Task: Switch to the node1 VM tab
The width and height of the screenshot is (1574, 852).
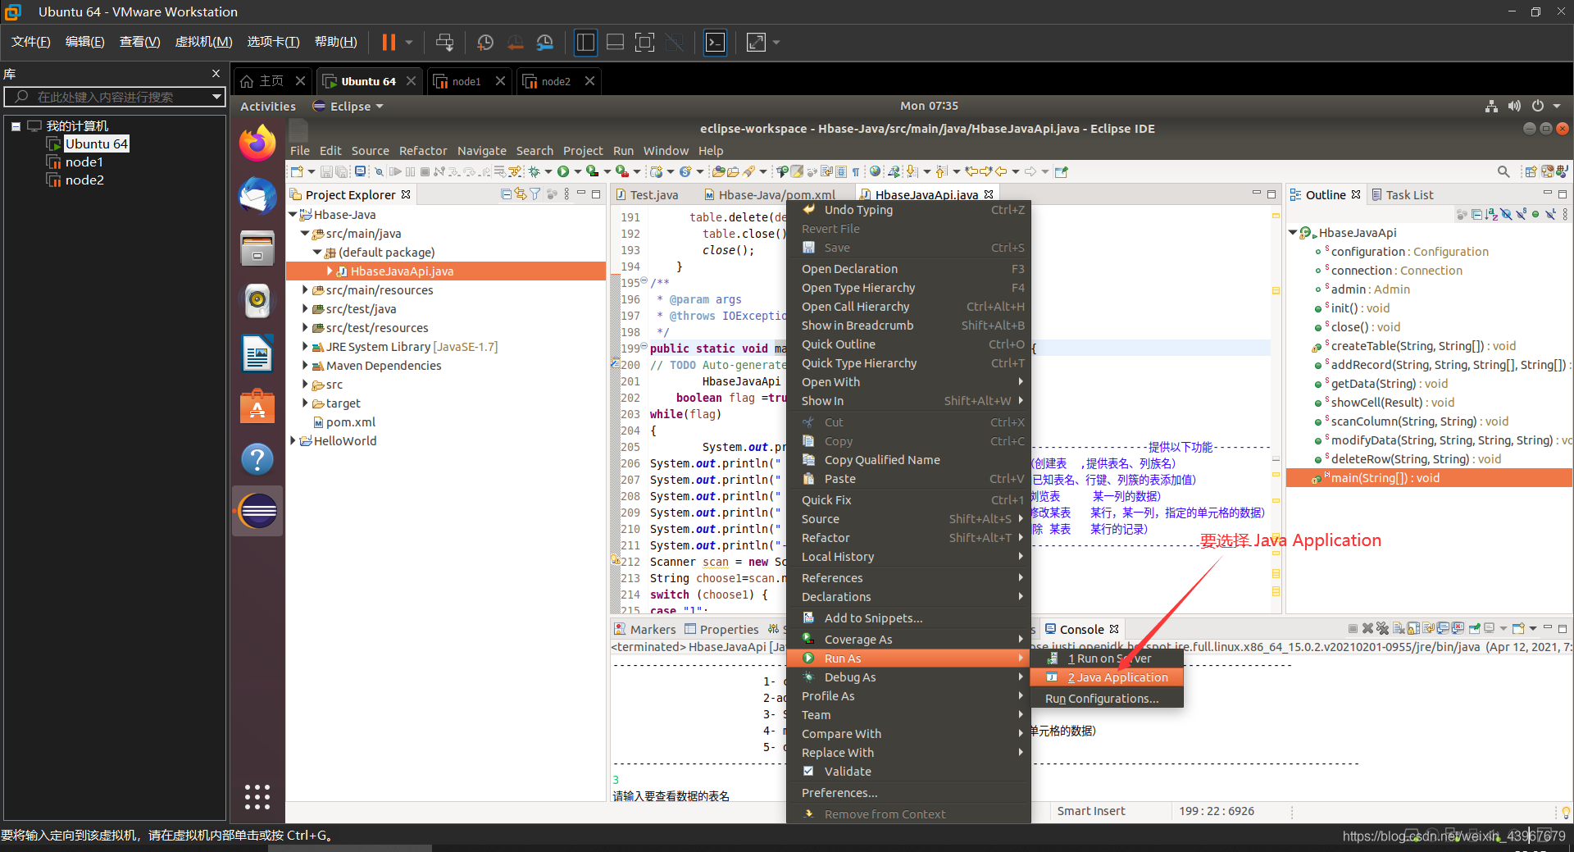Action: click(467, 81)
